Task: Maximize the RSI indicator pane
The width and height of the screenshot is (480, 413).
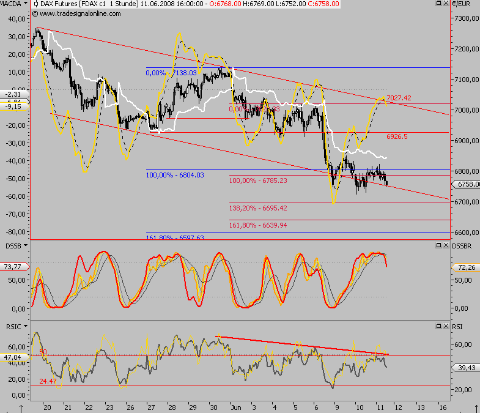Action: tap(438, 326)
